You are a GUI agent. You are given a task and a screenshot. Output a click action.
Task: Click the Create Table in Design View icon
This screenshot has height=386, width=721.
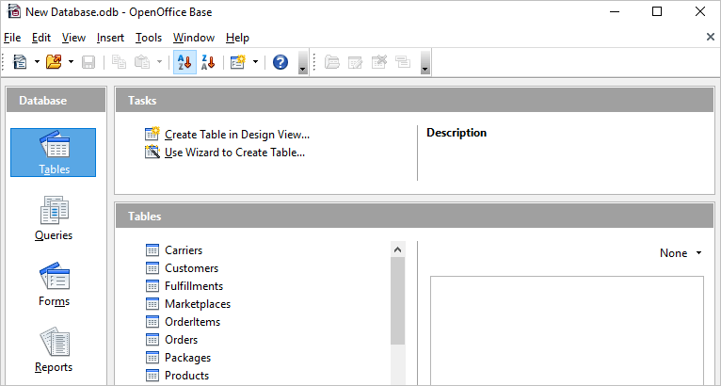click(x=152, y=134)
